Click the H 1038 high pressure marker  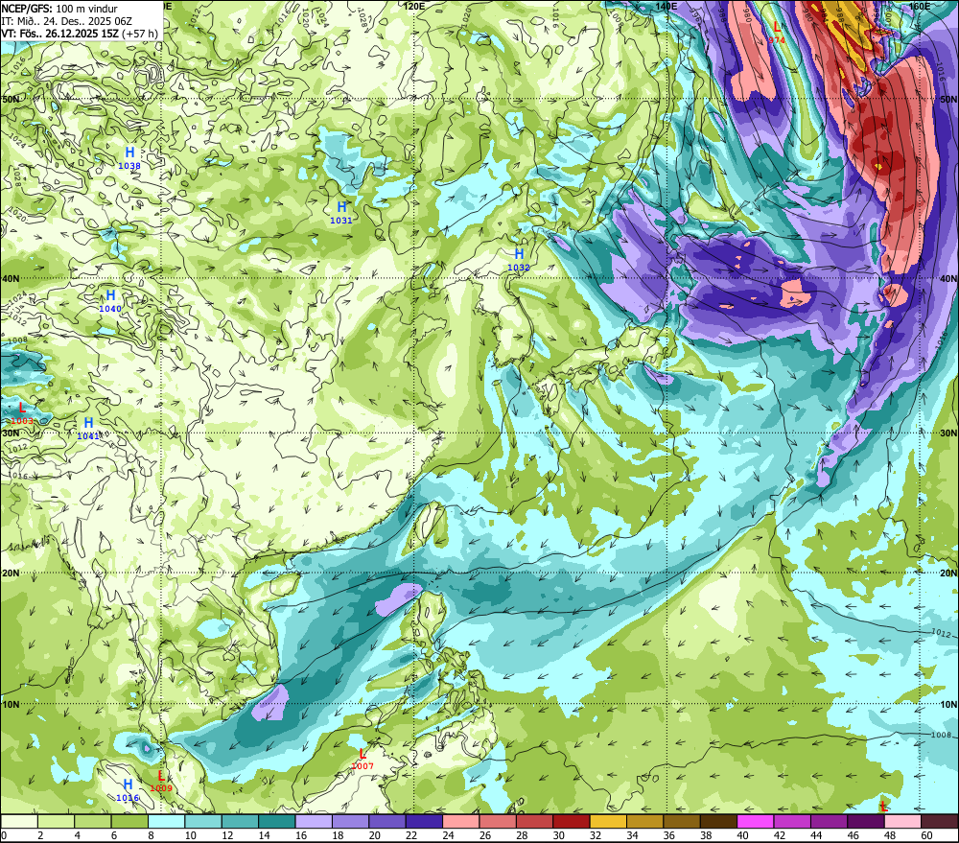click(x=129, y=158)
